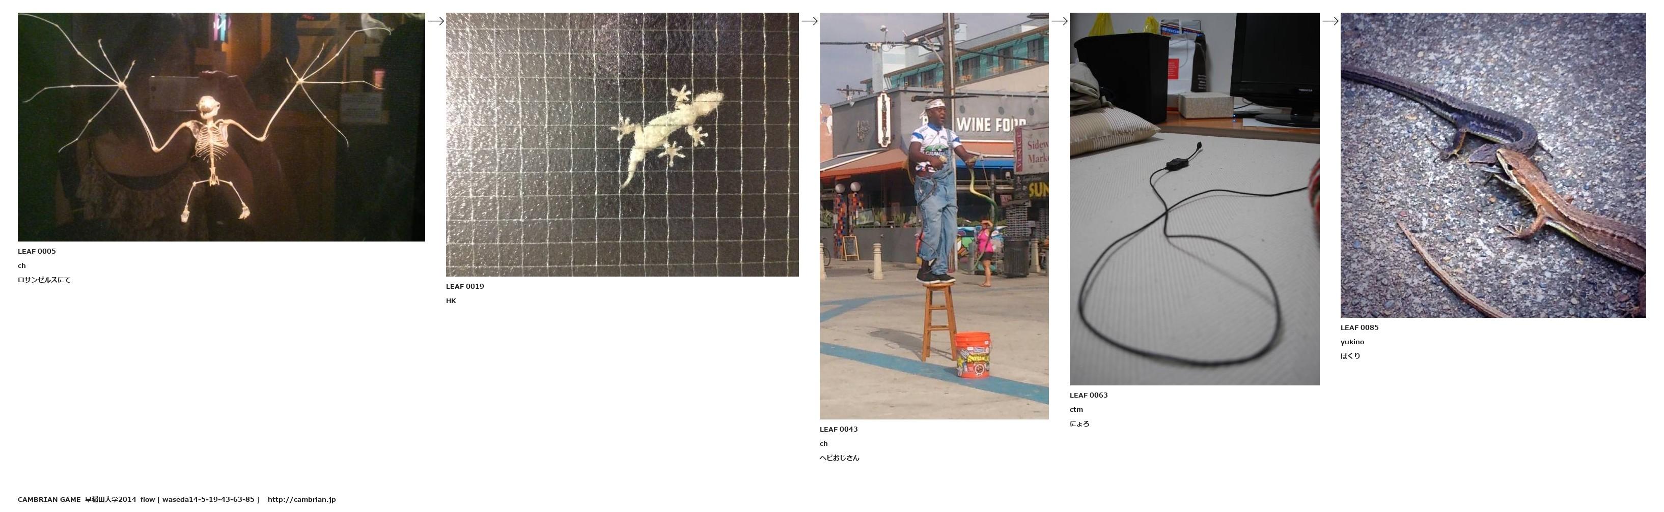
Task: Click the arrow after the bat skeleton photo
Action: pos(436,21)
